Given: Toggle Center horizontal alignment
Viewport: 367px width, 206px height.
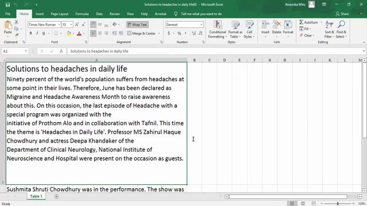Looking at the screenshot, I should (100, 33).
